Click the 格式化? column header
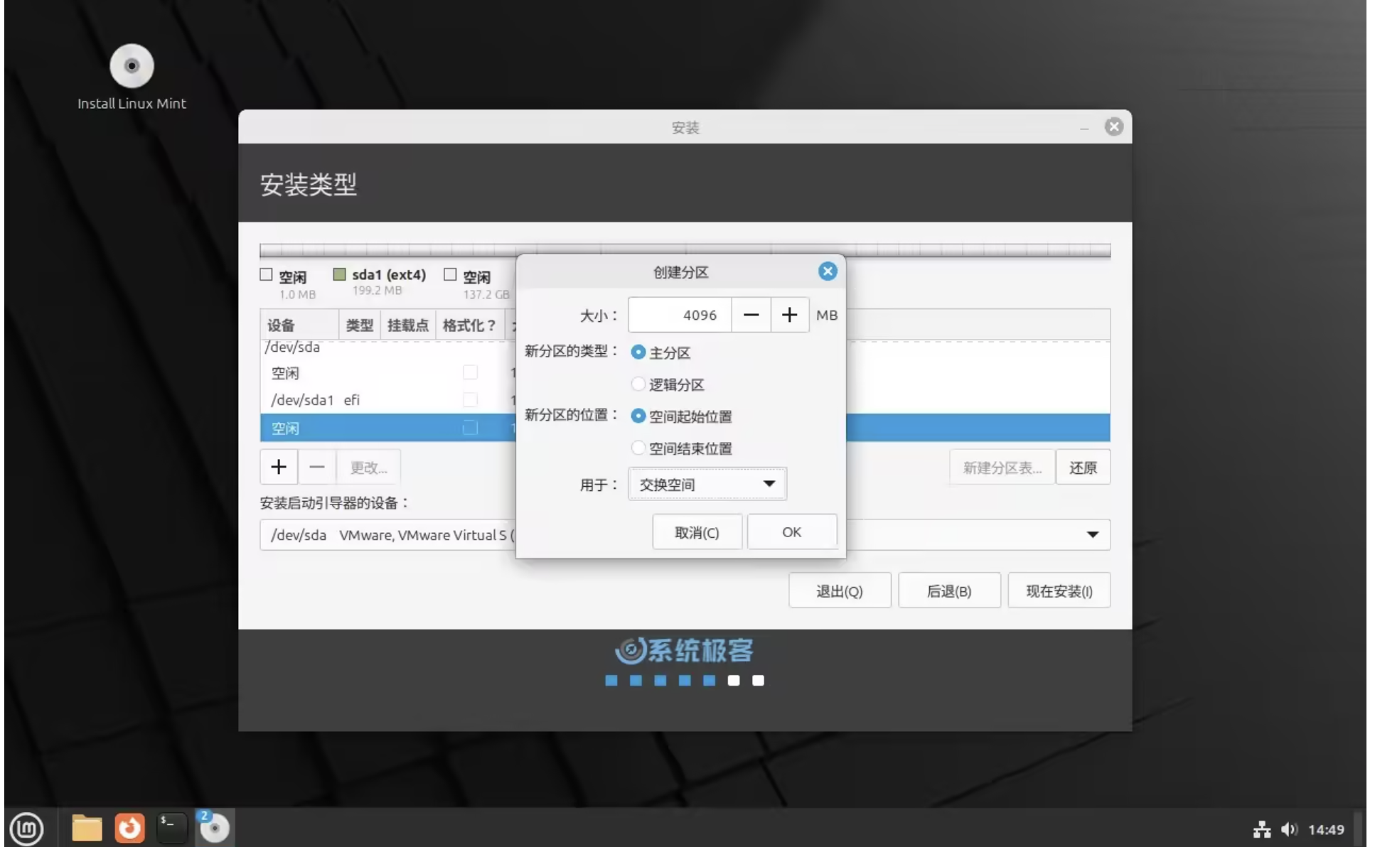This screenshot has height=847, width=1375. tap(469, 325)
